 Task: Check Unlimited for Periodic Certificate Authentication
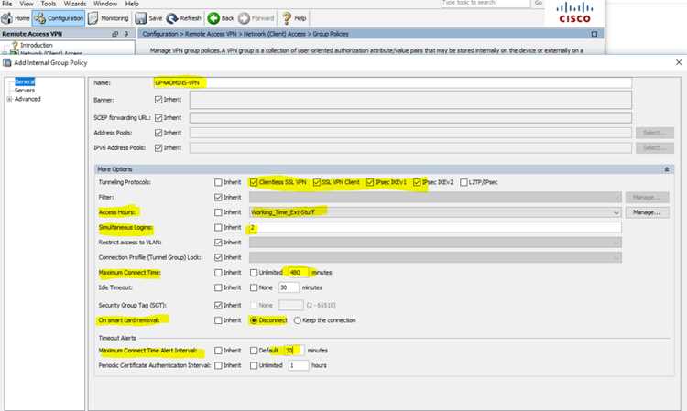pos(254,365)
